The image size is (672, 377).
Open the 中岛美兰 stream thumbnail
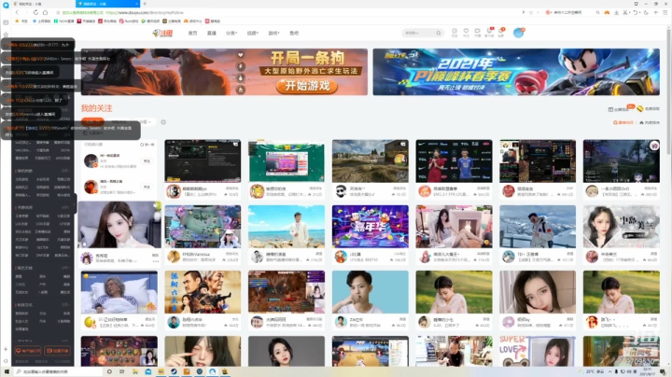(x=621, y=226)
